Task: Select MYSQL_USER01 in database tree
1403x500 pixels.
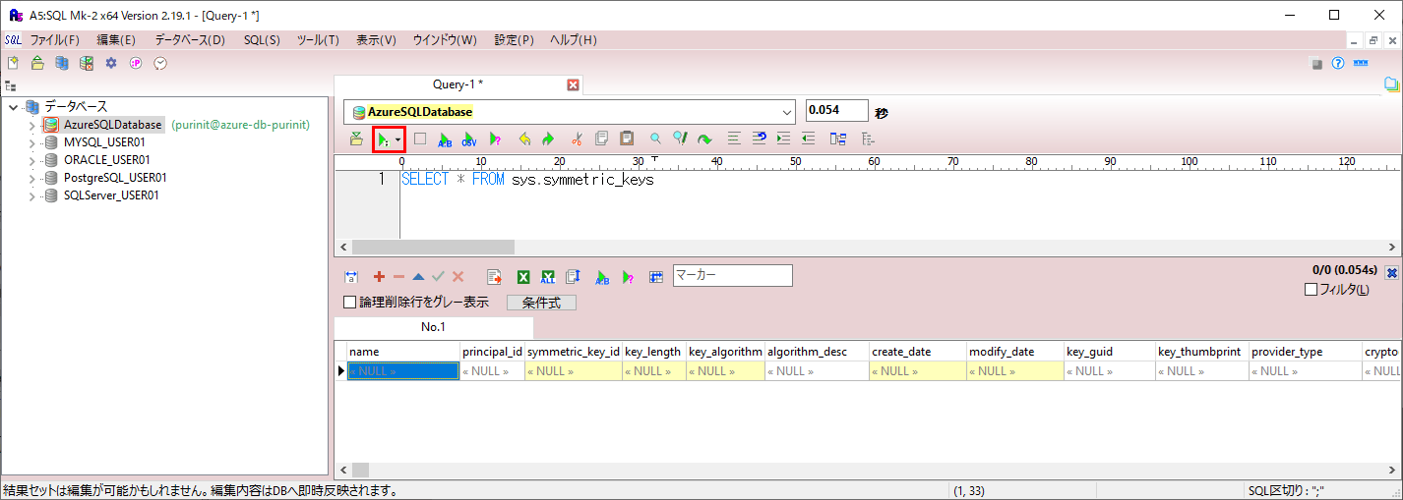Action: (106, 142)
